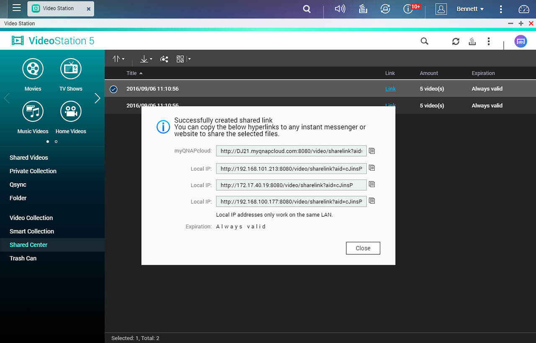The width and height of the screenshot is (536, 343).
Task: Click the Expiration column header
Action: (x=483, y=73)
